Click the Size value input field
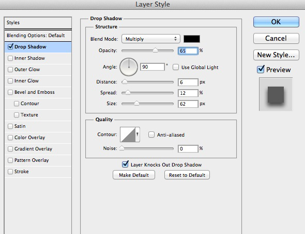 (x=188, y=104)
